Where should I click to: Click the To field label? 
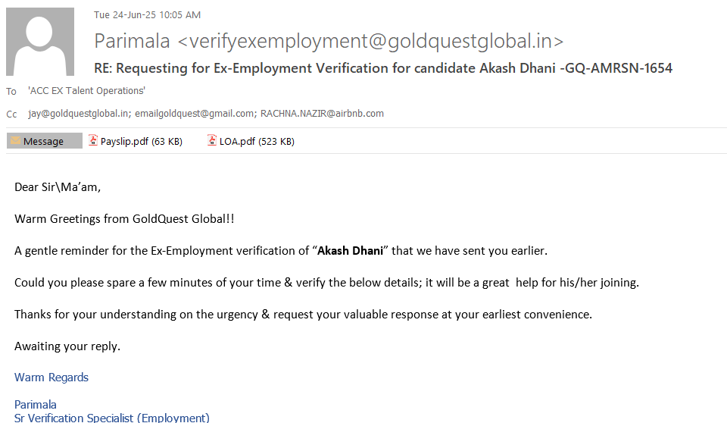click(11, 91)
